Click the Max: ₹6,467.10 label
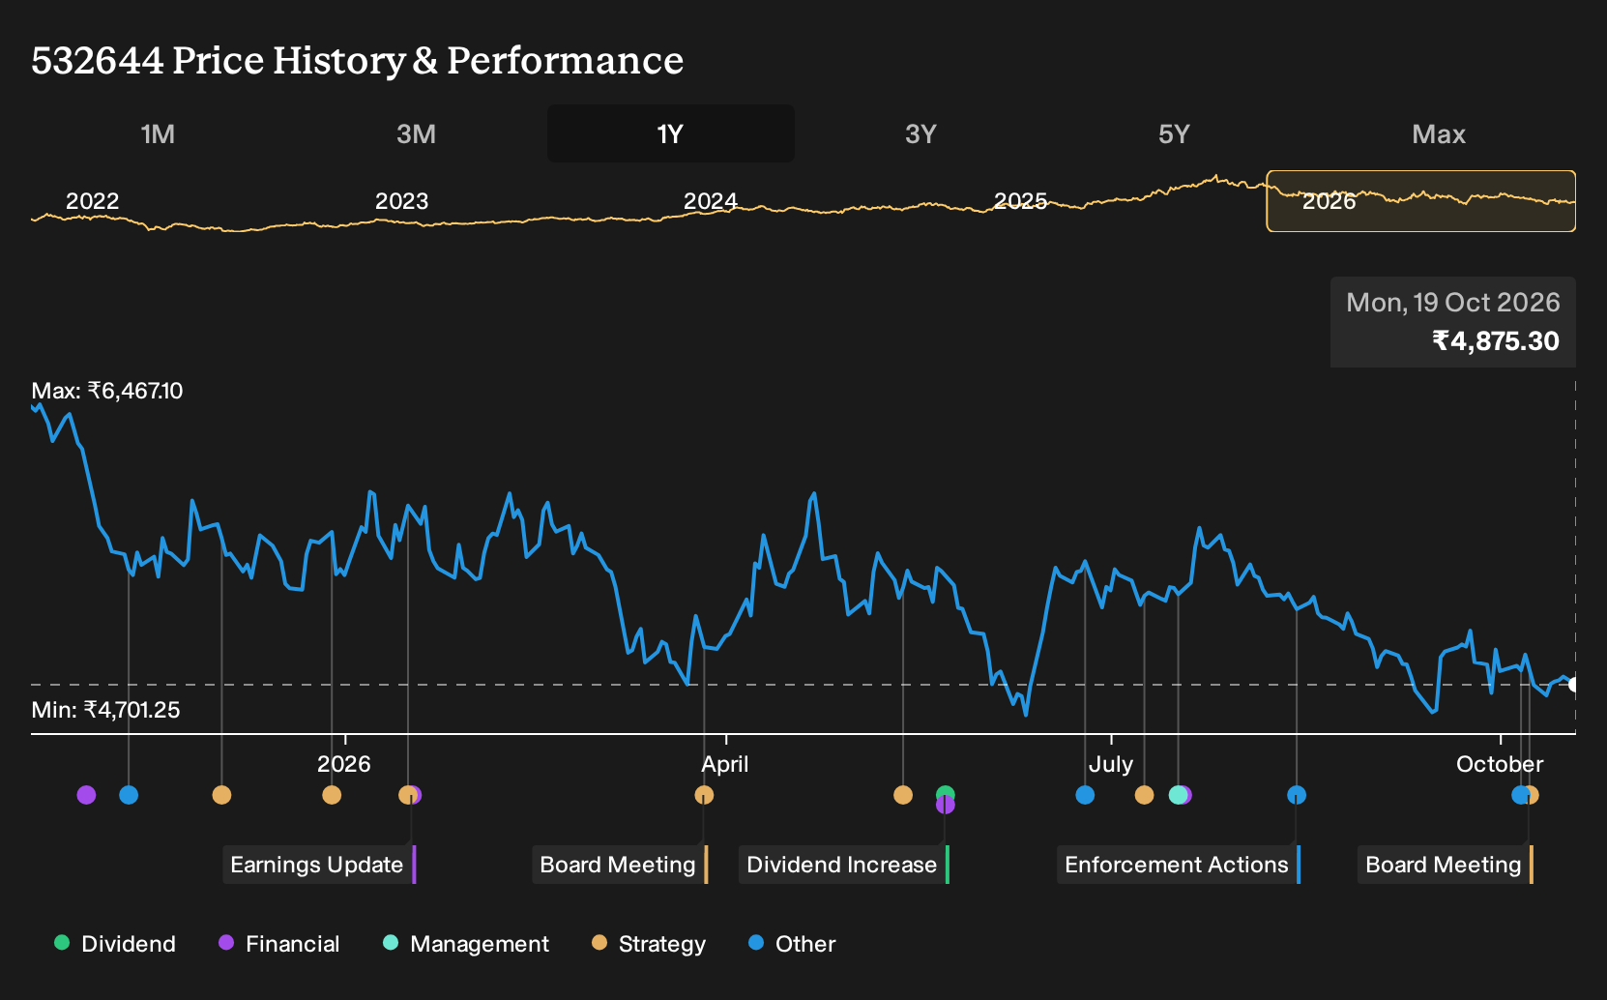 click(107, 391)
